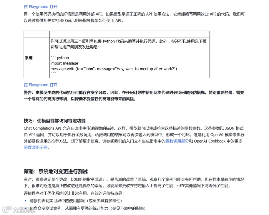269x215 pixels.
Task: Click the heading '技巧：使模型能够访问特定功能'
Action: 55,121
